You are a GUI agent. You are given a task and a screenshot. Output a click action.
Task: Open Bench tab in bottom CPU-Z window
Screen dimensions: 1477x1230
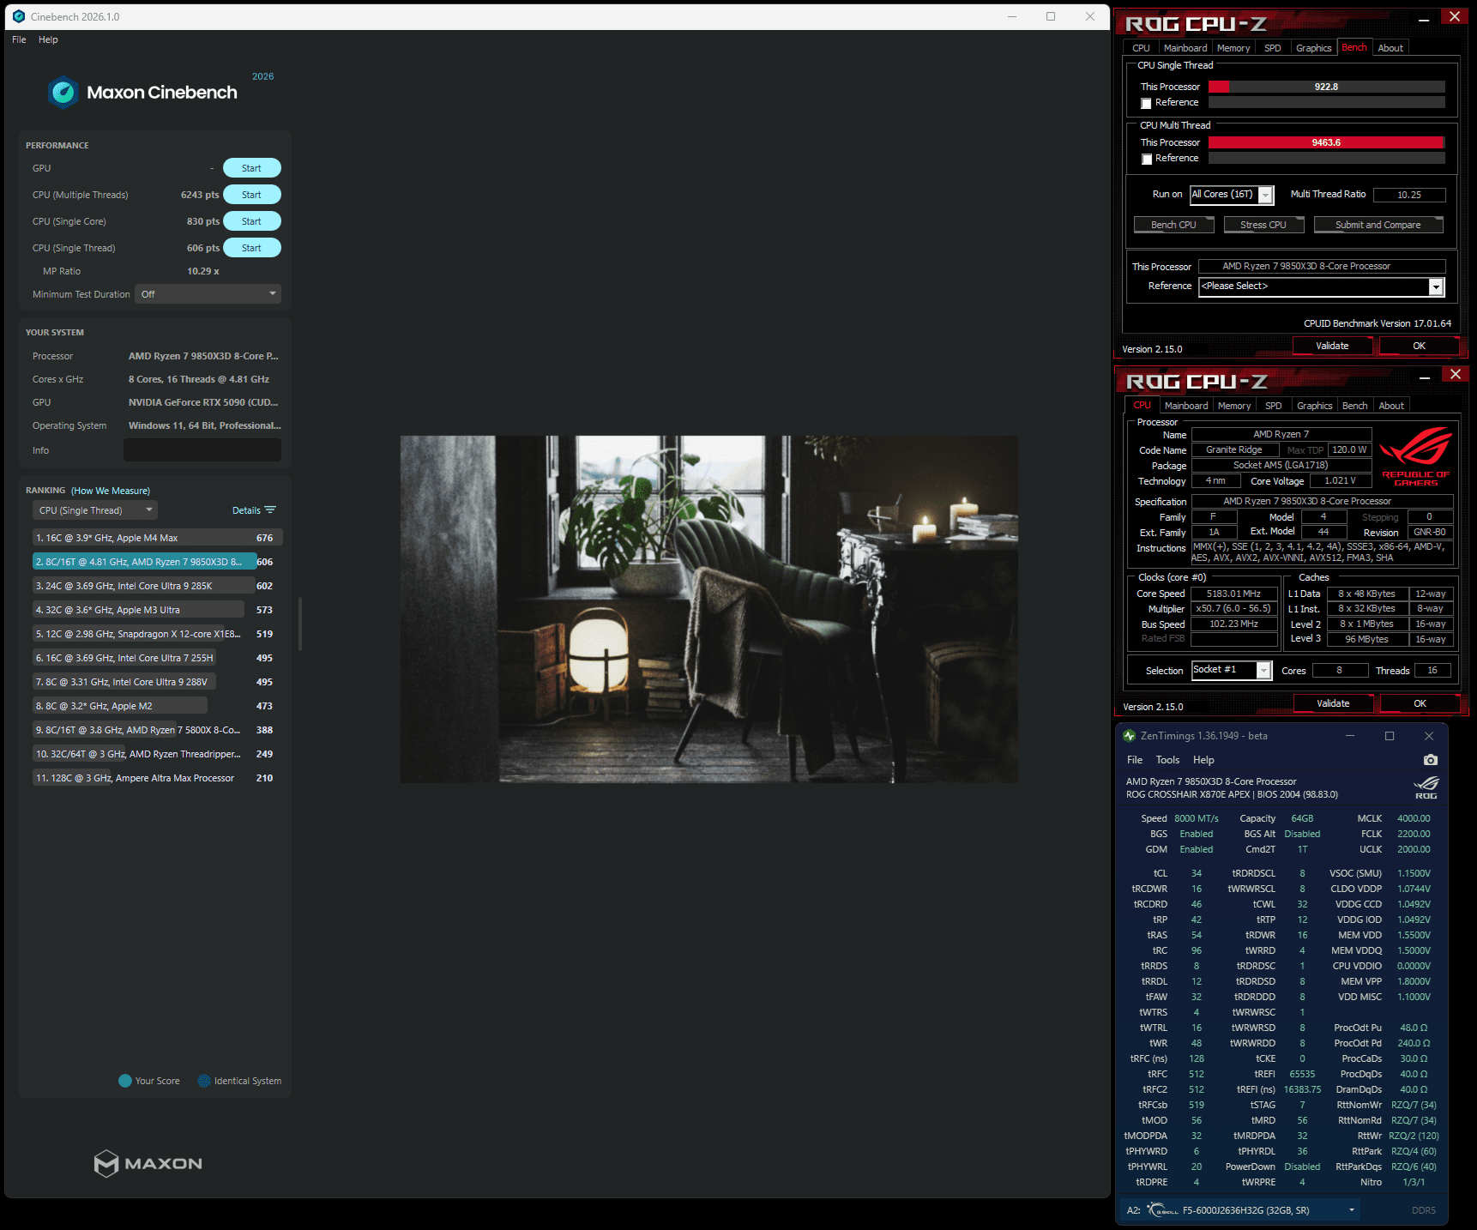point(1354,406)
